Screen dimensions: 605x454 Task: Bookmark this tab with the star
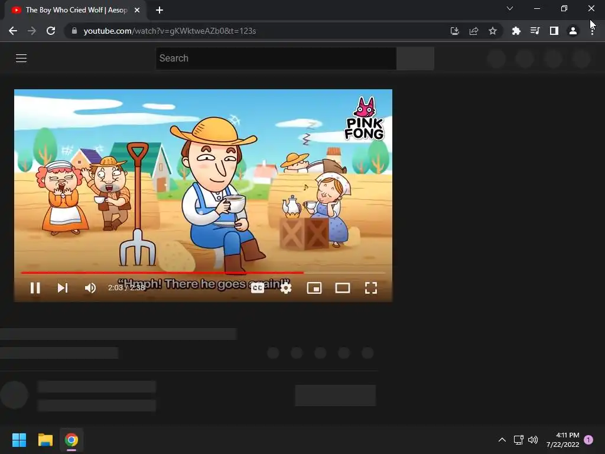[x=493, y=31]
